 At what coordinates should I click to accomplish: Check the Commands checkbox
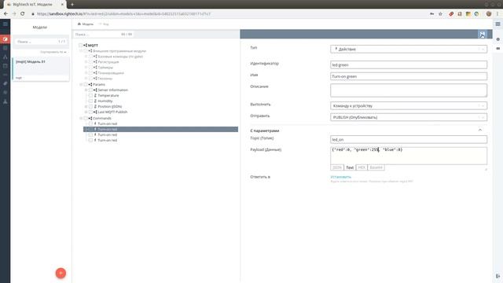(86, 118)
